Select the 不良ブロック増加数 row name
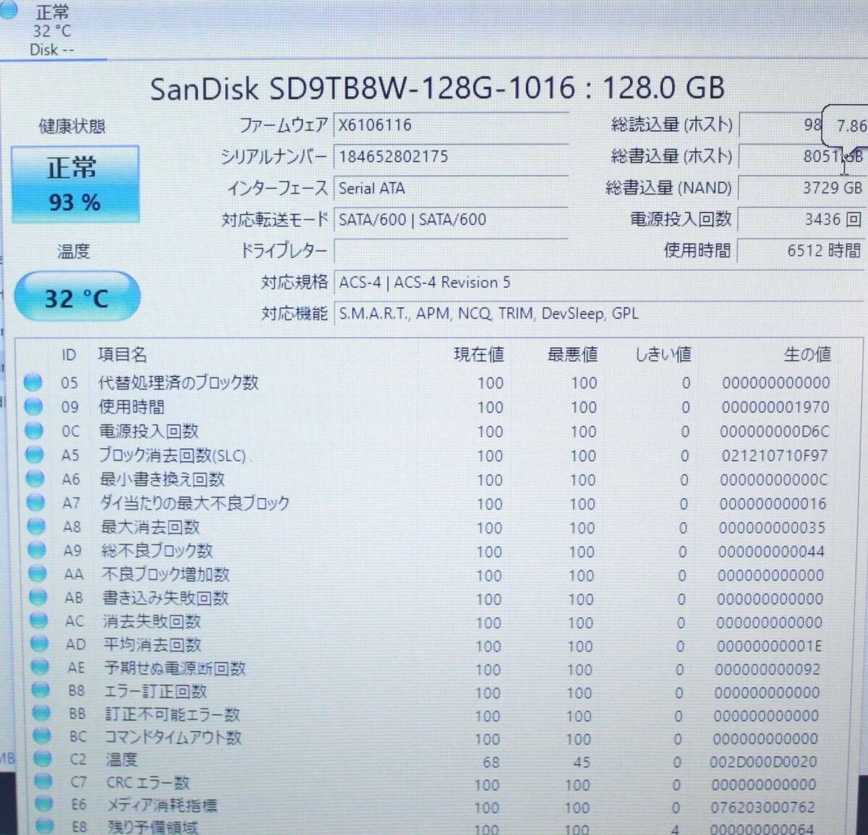Screen dimensions: 868x835 166,574
